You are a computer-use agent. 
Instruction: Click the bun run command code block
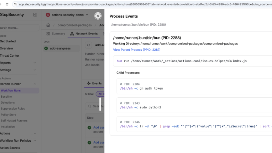click(x=193, y=61)
